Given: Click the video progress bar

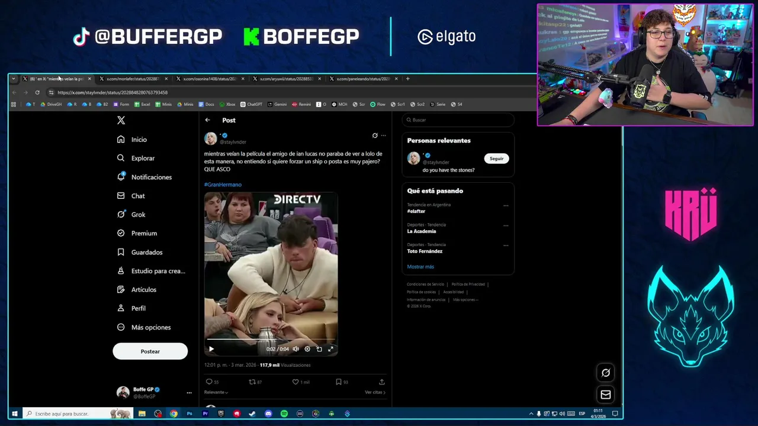Looking at the screenshot, I should [271, 340].
